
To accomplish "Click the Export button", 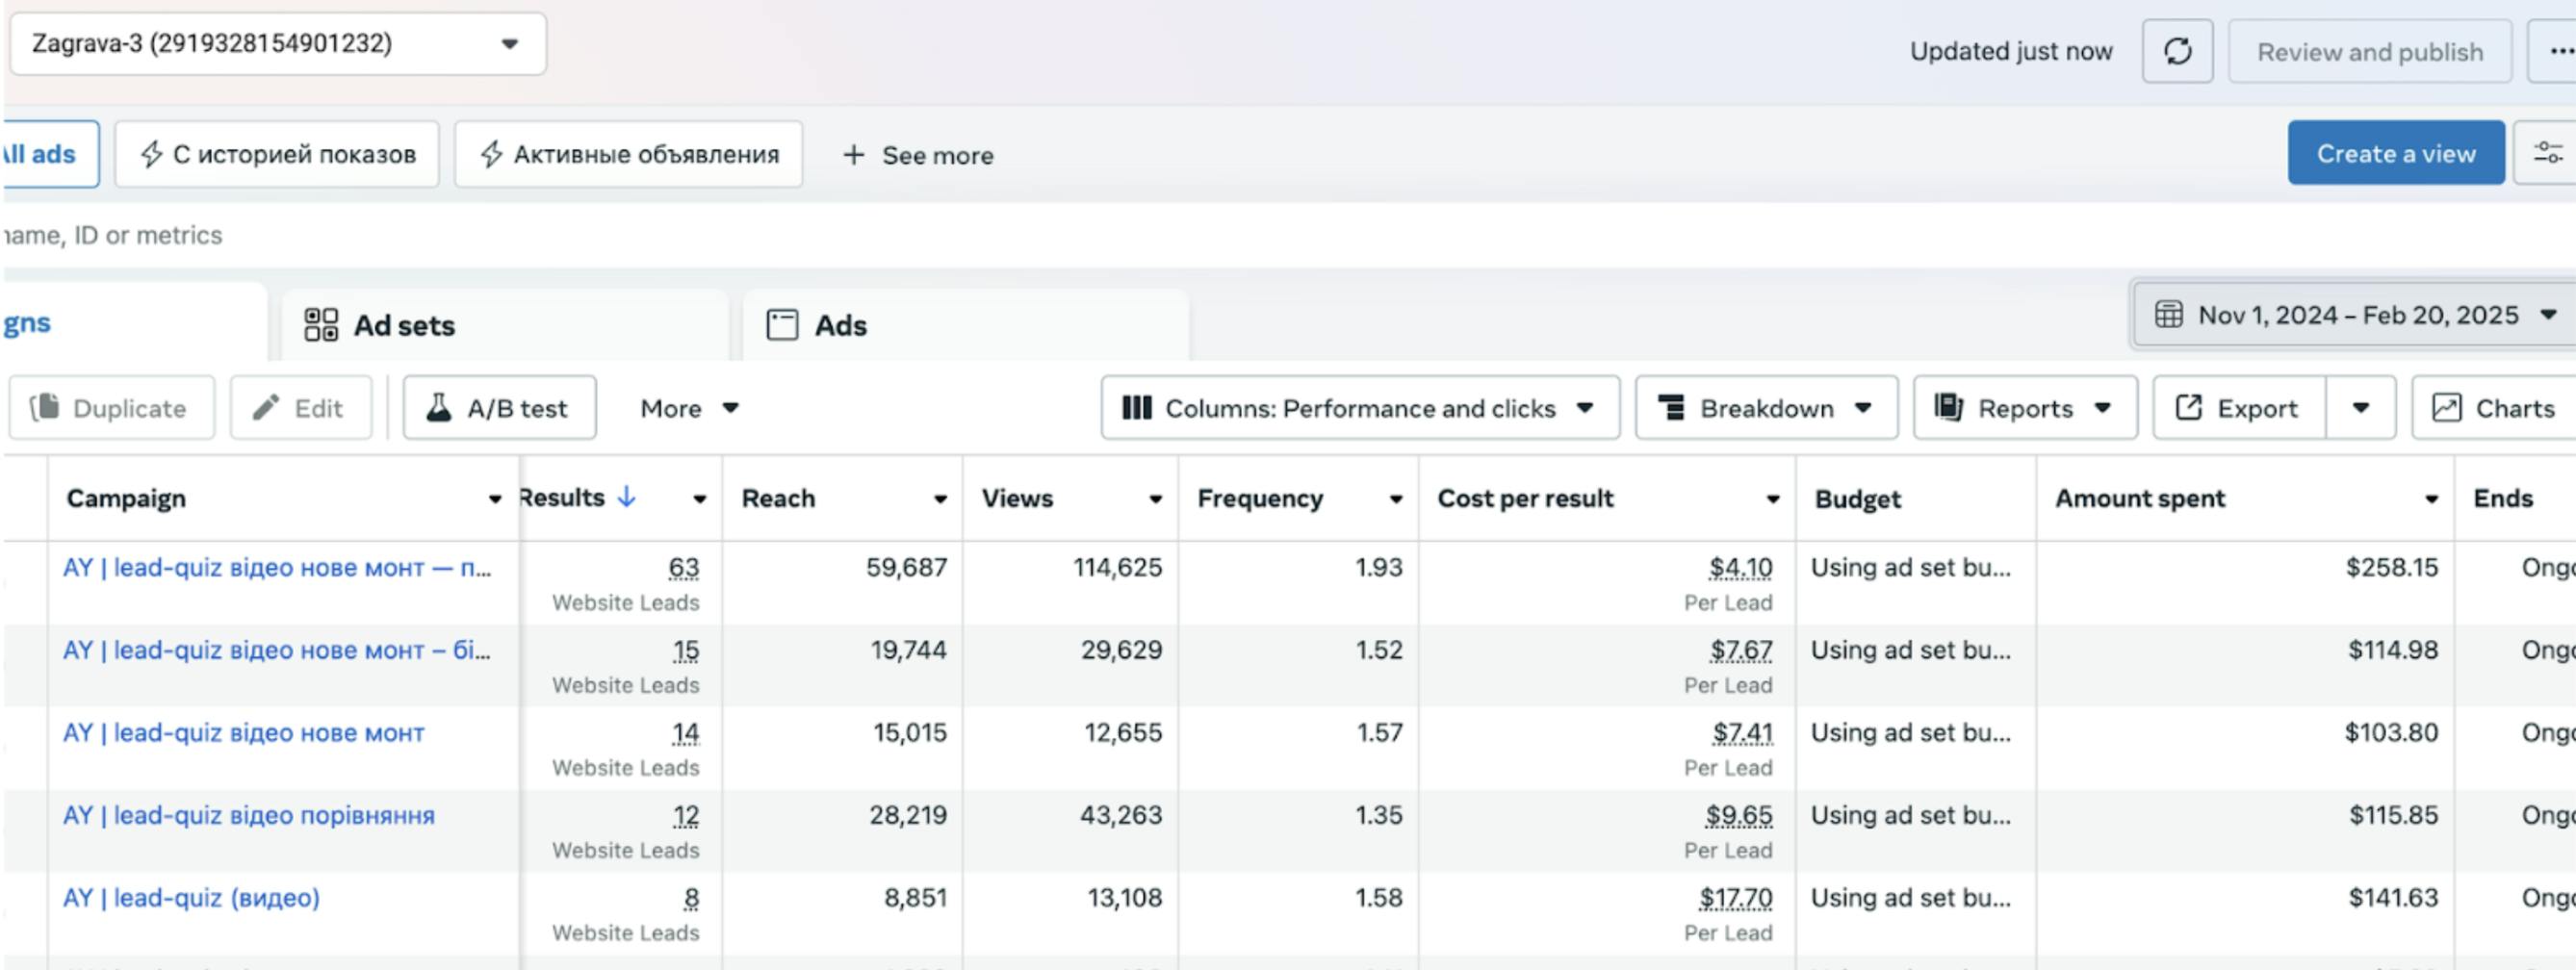I will pos(2238,408).
